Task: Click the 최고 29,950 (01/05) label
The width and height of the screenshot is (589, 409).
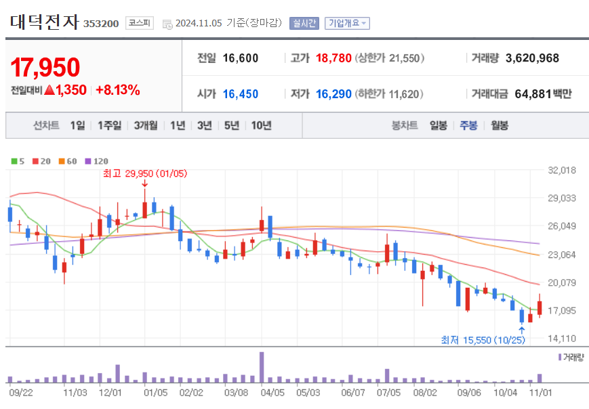Action: tap(145, 173)
